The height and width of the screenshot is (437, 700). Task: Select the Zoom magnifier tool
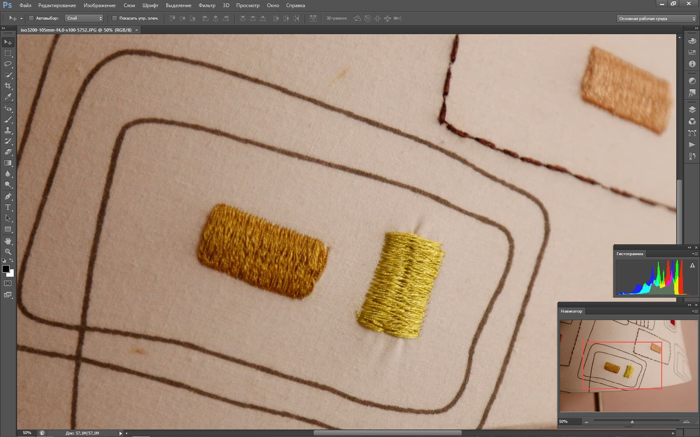click(8, 252)
